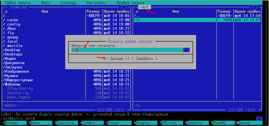Click the right panel's ".u" sort indicator
This screenshot has width=269, height=126.
136,12
